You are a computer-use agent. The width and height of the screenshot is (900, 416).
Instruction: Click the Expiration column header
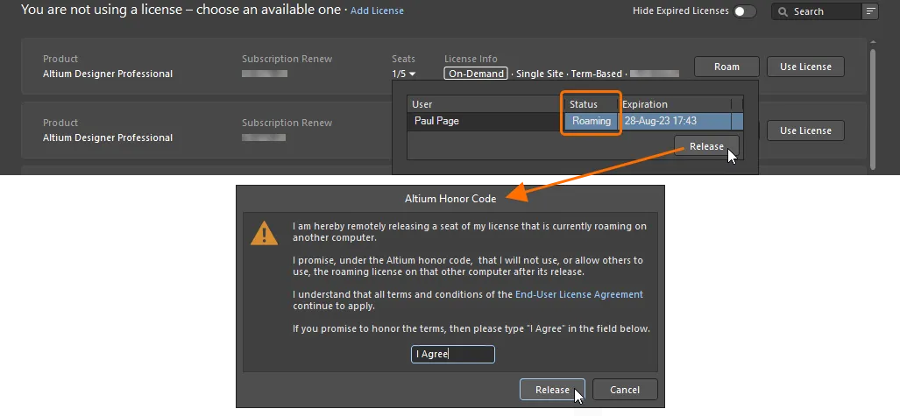(x=675, y=104)
